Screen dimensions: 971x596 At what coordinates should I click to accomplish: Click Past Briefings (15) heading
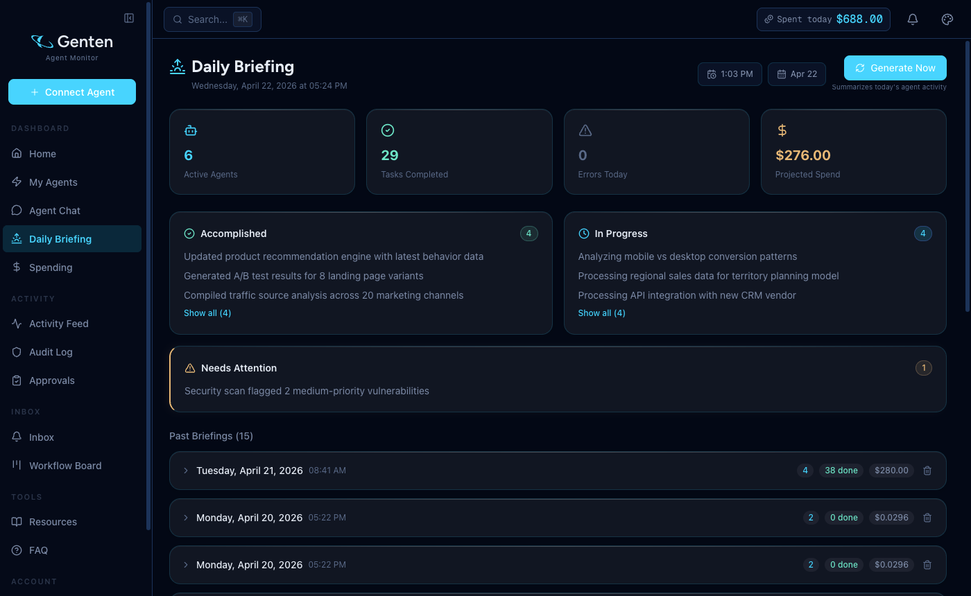tap(211, 436)
